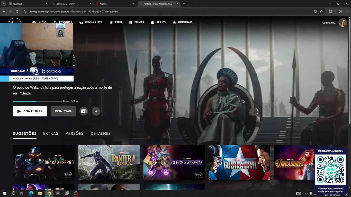Go to ESPN section

[116, 22]
